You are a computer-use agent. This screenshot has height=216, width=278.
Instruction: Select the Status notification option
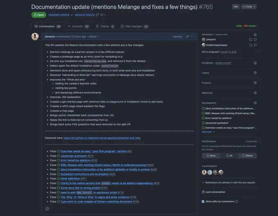[247, 155]
